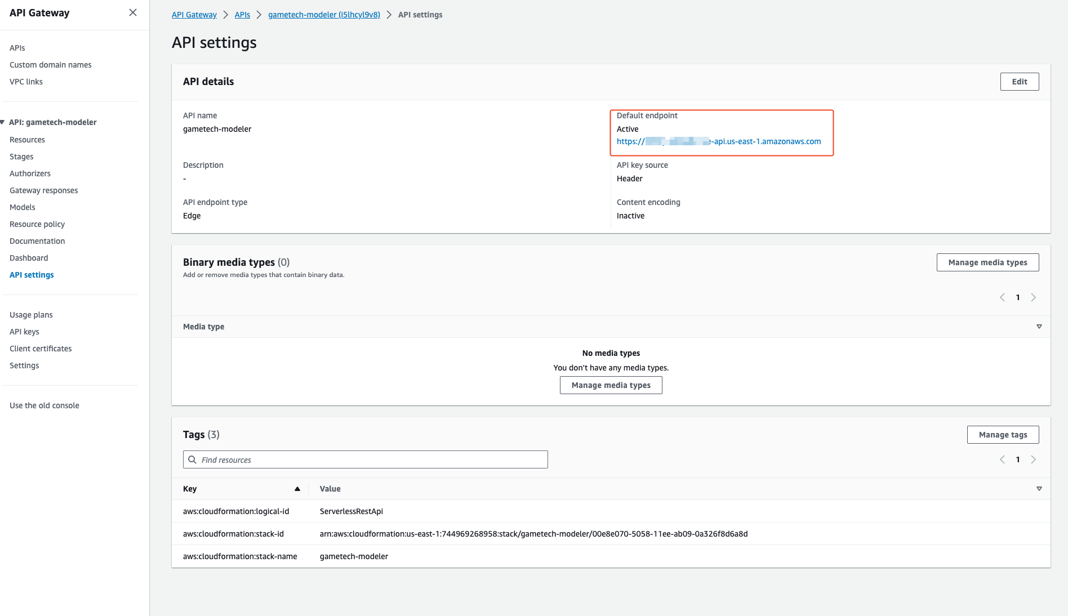This screenshot has height=616, width=1068.
Task: Open APIs in the sidebar
Action: [x=17, y=48]
